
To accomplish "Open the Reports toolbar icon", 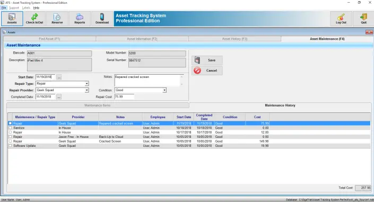I will pyautogui.click(x=80, y=19).
